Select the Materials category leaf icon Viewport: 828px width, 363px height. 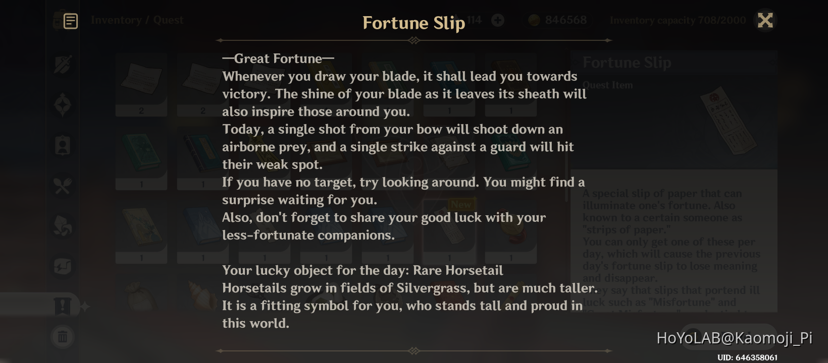(63, 226)
